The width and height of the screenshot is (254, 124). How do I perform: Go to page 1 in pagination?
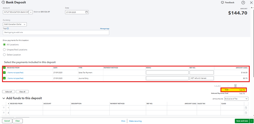click(235, 86)
